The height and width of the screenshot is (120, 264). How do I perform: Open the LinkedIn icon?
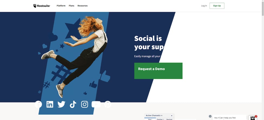pyautogui.click(x=50, y=104)
